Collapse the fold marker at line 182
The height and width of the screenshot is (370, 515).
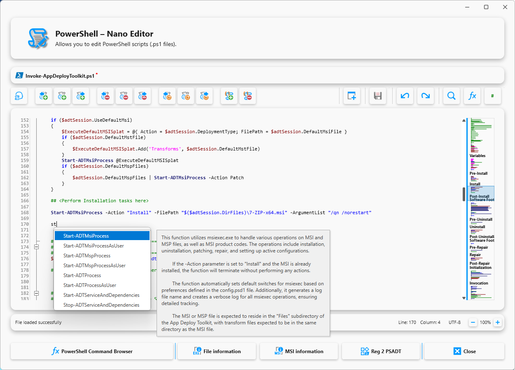(36, 293)
